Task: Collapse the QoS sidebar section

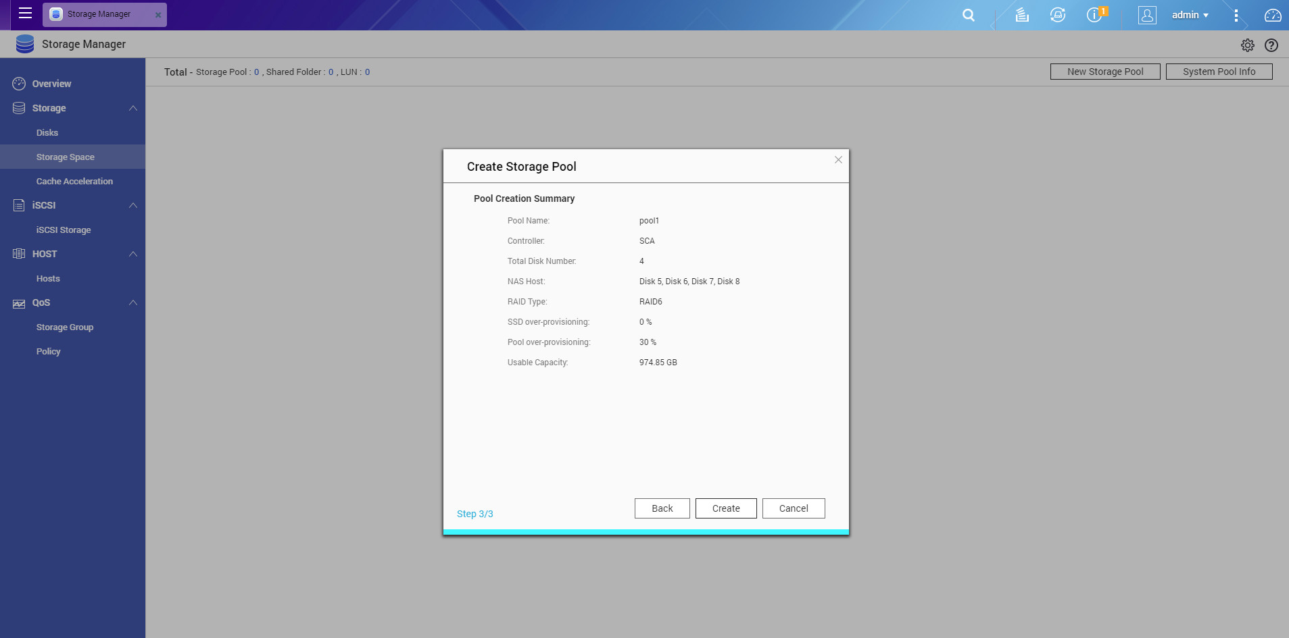Action: pyautogui.click(x=133, y=302)
